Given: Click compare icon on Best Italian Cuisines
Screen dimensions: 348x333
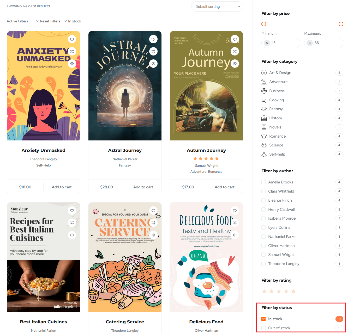Looking at the screenshot, I should pyautogui.click(x=72, y=223).
